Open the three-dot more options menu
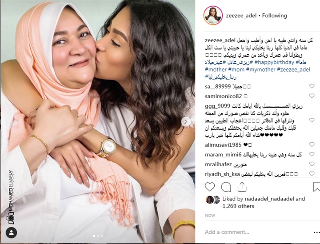The image size is (320, 244). pyautogui.click(x=317, y=232)
